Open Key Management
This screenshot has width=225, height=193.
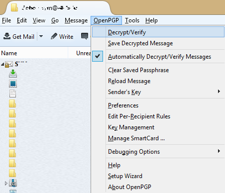click(158, 127)
